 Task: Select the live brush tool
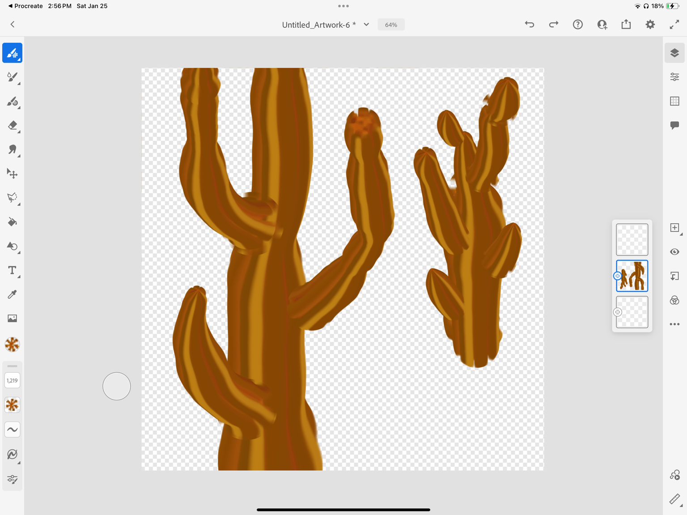click(x=12, y=77)
